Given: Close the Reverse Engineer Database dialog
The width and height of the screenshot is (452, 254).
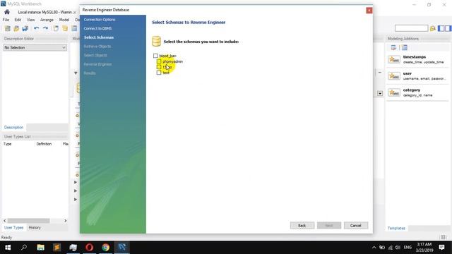Looking at the screenshot, I should (x=369, y=11).
